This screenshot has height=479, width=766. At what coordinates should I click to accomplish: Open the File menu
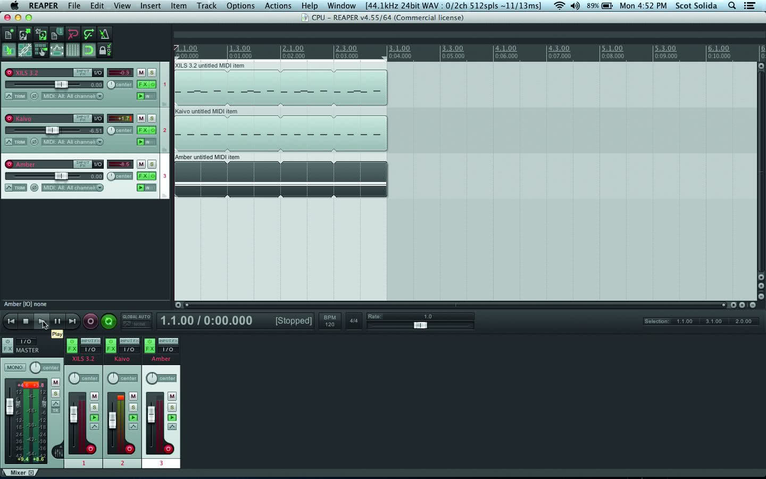coord(74,6)
